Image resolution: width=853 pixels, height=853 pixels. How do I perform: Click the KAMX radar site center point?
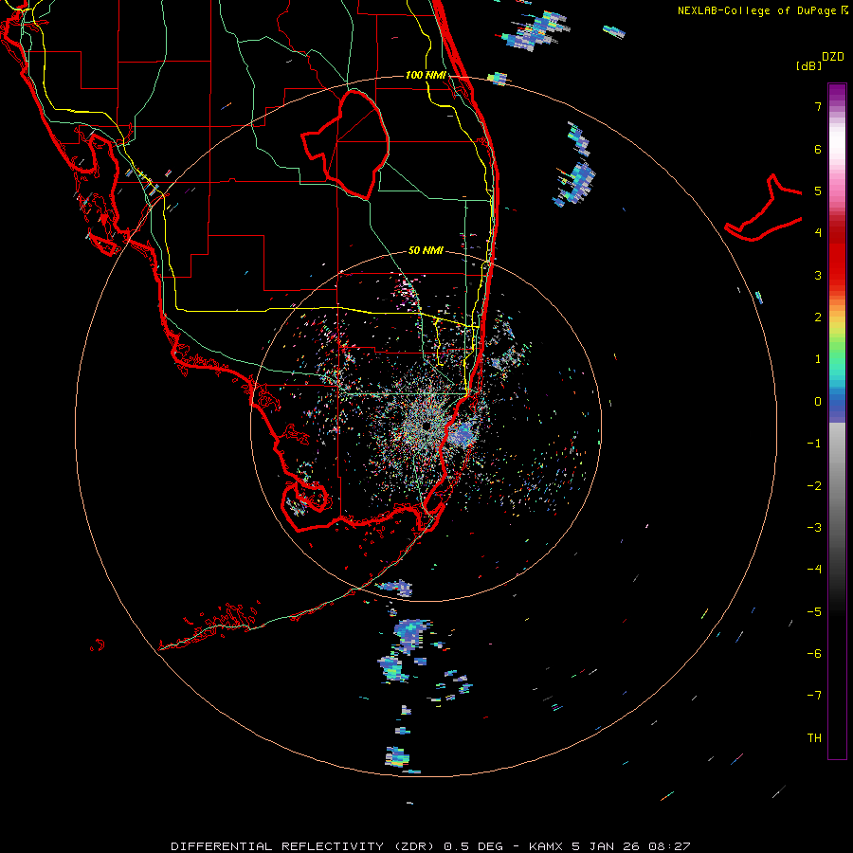[426, 426]
